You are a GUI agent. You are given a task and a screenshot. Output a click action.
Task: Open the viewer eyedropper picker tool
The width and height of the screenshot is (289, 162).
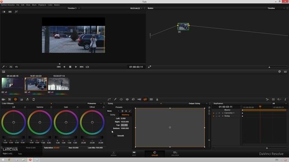pos(3,67)
